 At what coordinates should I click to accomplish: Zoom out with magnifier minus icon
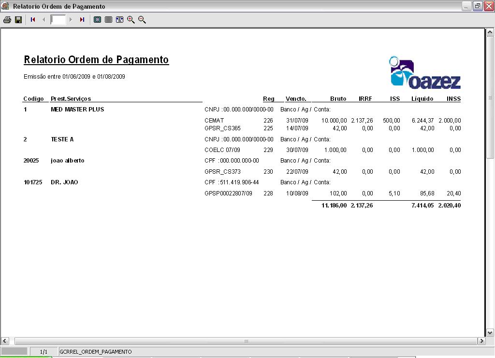(x=142, y=19)
